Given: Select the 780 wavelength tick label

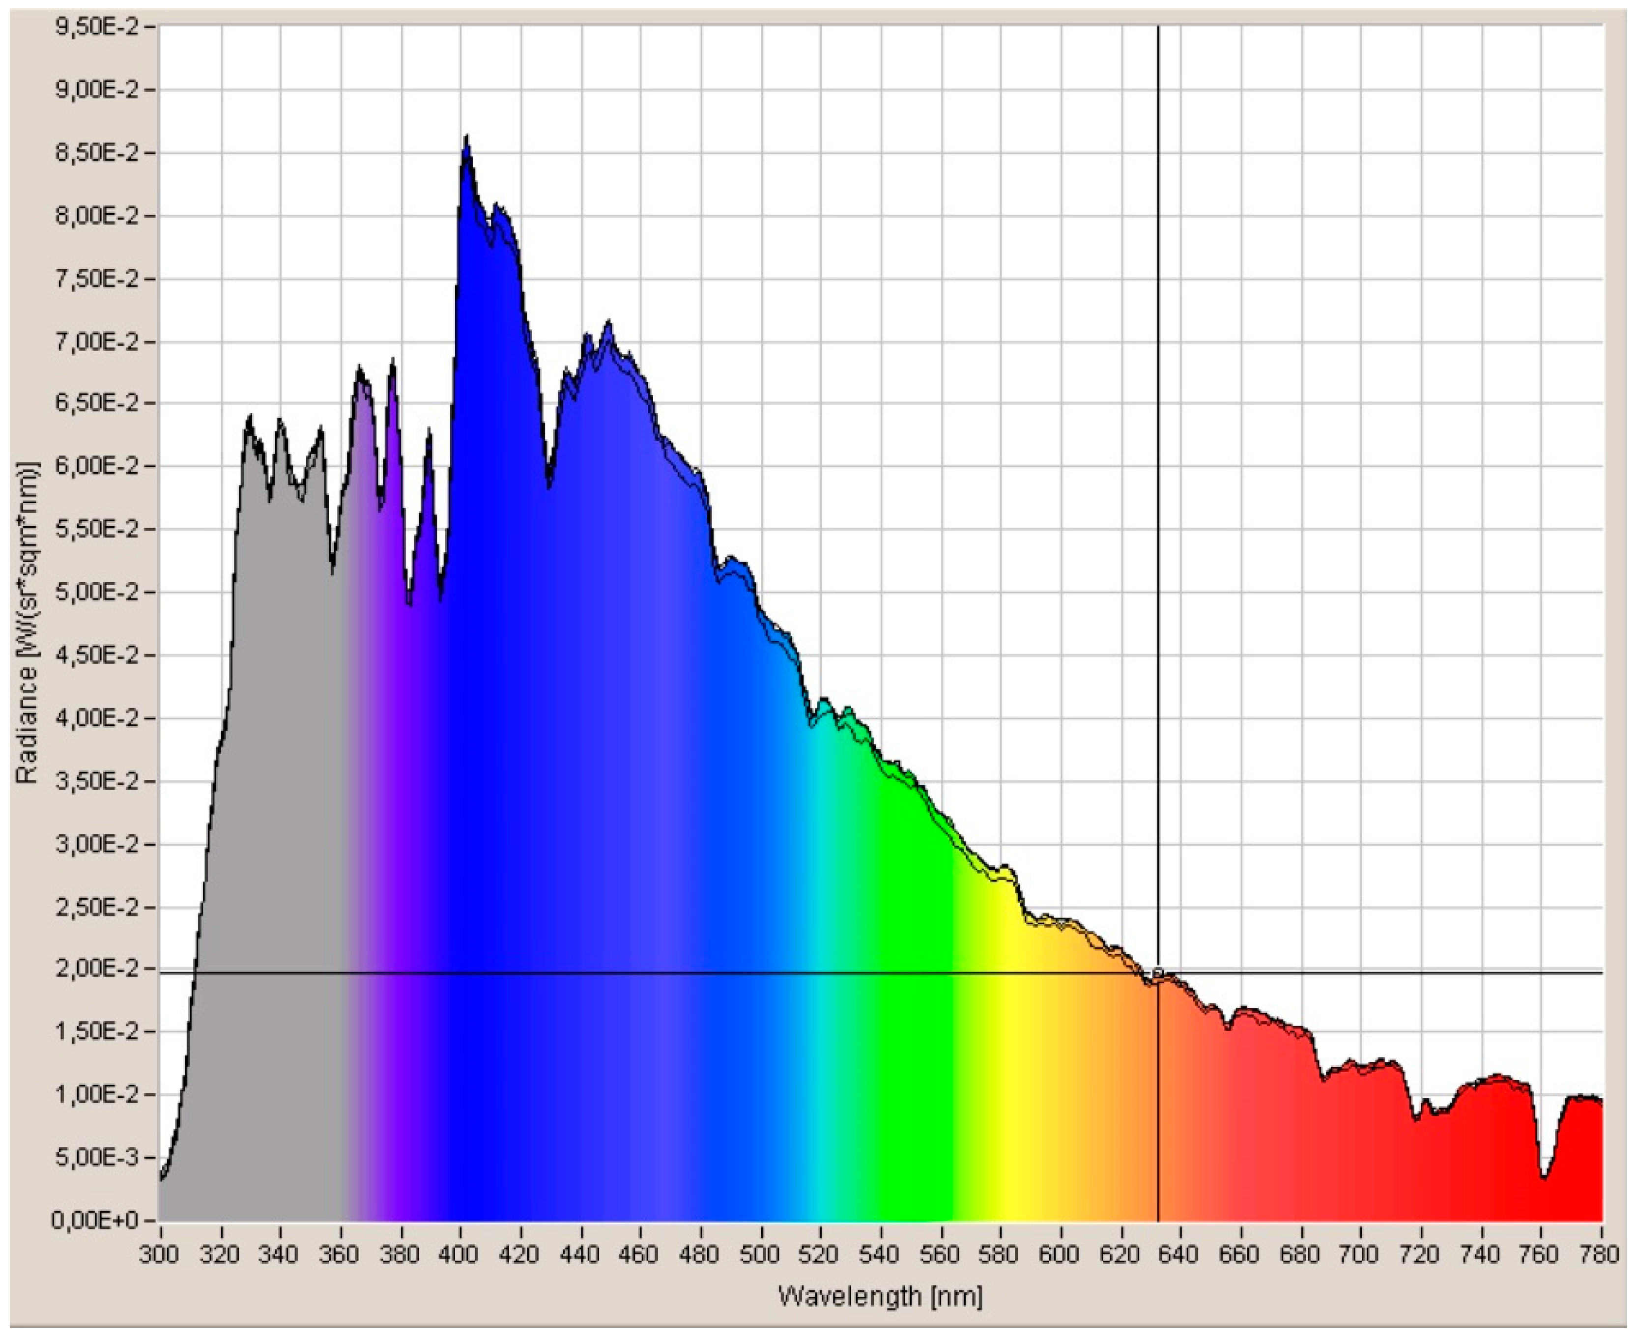Looking at the screenshot, I should tap(1600, 1254).
